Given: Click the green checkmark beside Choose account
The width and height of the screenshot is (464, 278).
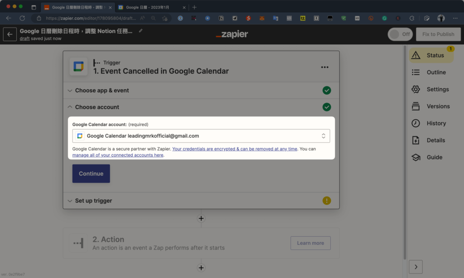Looking at the screenshot, I should click(x=327, y=107).
